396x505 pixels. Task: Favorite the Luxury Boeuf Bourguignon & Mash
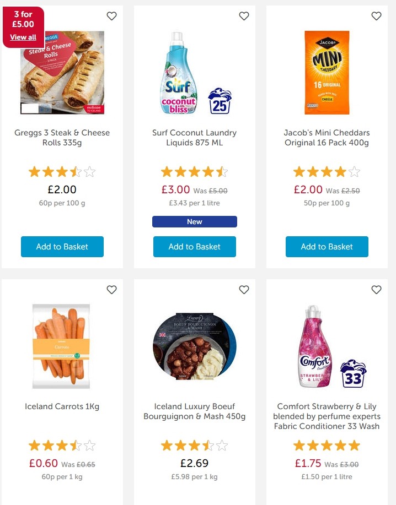tap(244, 290)
